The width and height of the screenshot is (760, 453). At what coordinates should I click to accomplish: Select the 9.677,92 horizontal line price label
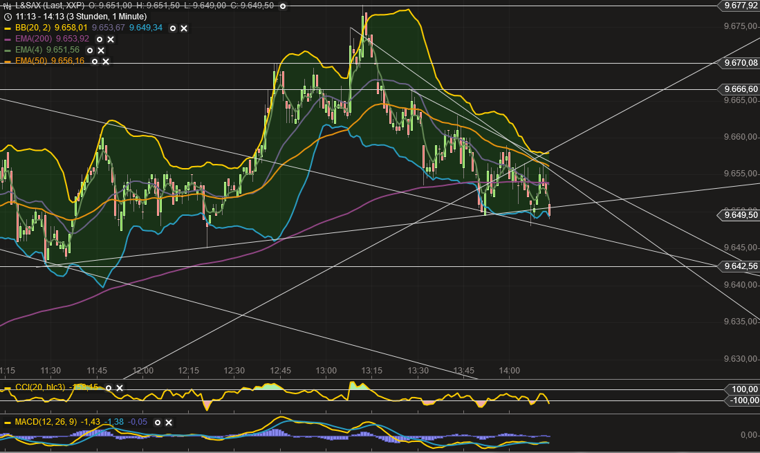[x=739, y=6]
